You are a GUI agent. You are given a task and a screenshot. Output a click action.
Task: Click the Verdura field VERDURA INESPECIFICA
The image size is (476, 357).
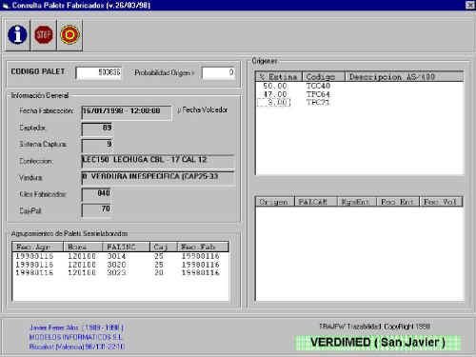(158, 178)
